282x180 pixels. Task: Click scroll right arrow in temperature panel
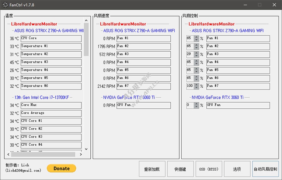[x=81, y=154]
